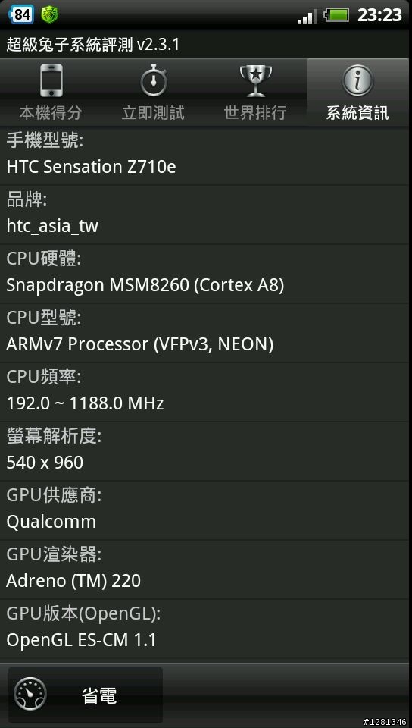Select the Adreno (TM) 220 GPU renderer row
The height and width of the screenshot is (728, 412).
tap(204, 570)
